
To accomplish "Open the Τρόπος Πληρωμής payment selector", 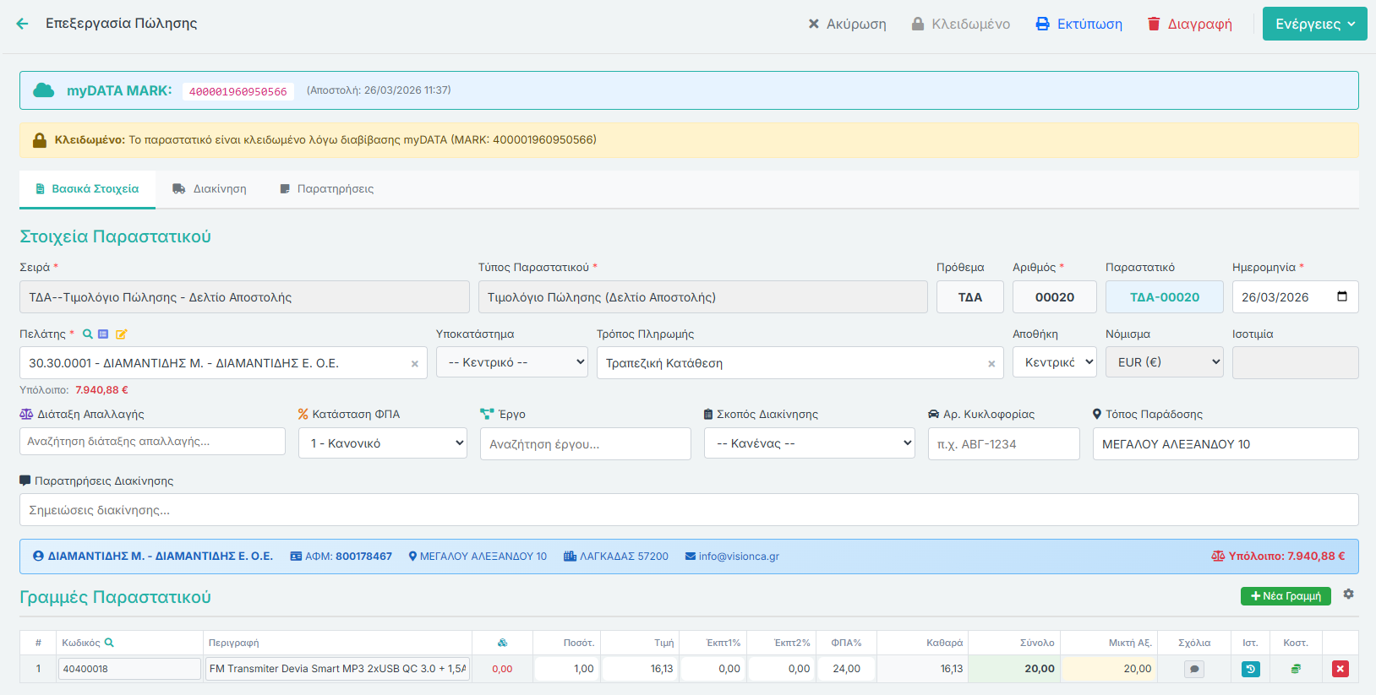I will pos(800,363).
